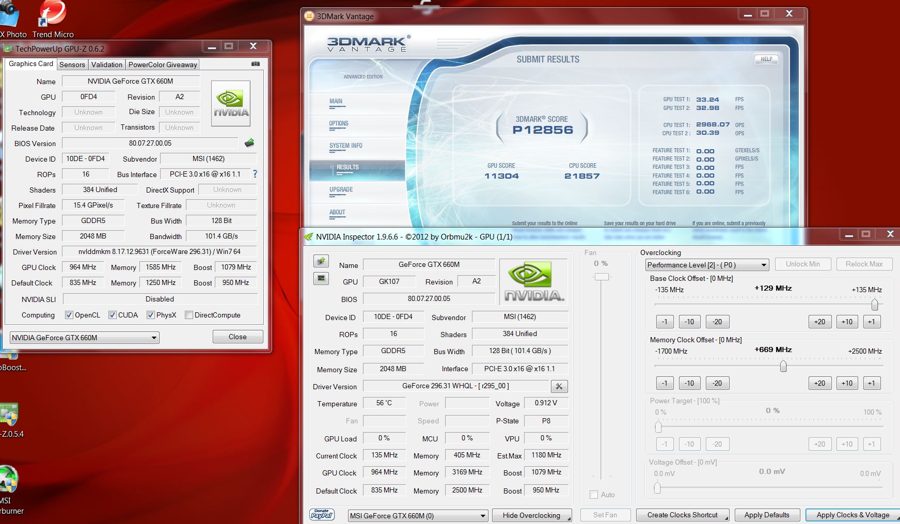Click Apply Clocks & Voltage button
This screenshot has height=524, width=900.
click(852, 515)
